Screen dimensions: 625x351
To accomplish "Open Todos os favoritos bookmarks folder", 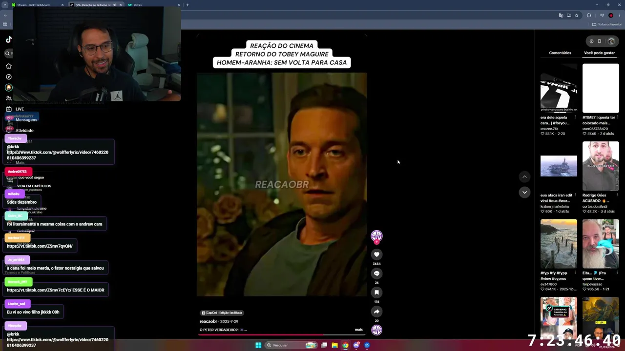I will coord(607,24).
